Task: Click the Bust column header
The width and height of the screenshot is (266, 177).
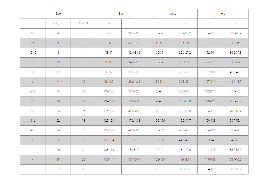Action: (121, 14)
